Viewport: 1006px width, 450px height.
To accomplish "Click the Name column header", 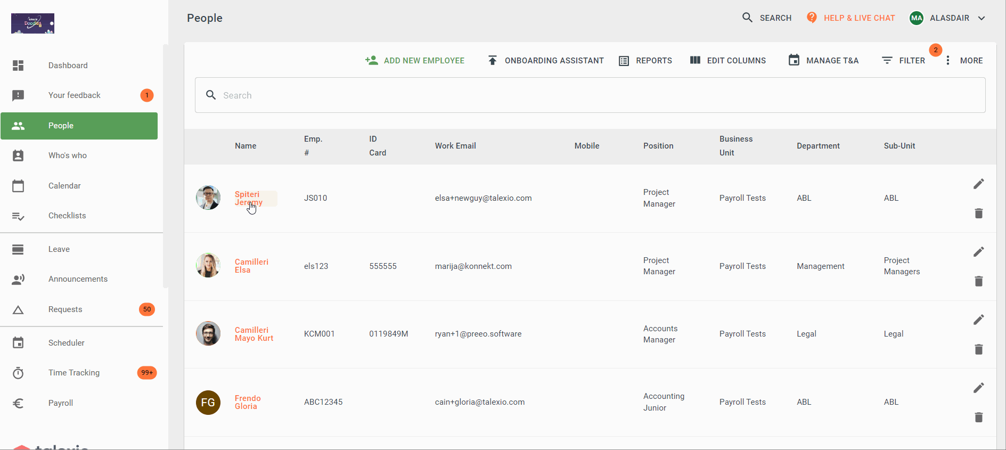I will tap(246, 146).
